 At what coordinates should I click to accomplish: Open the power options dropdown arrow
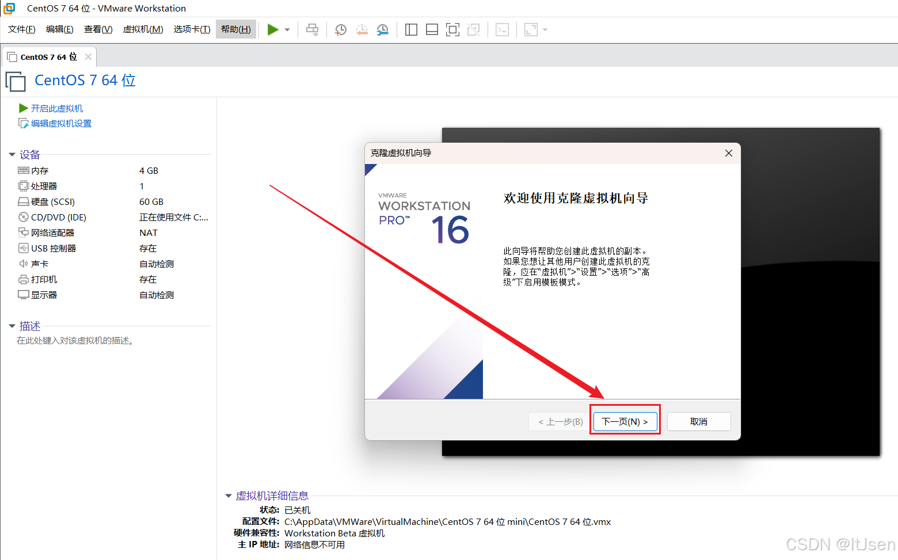tap(287, 30)
